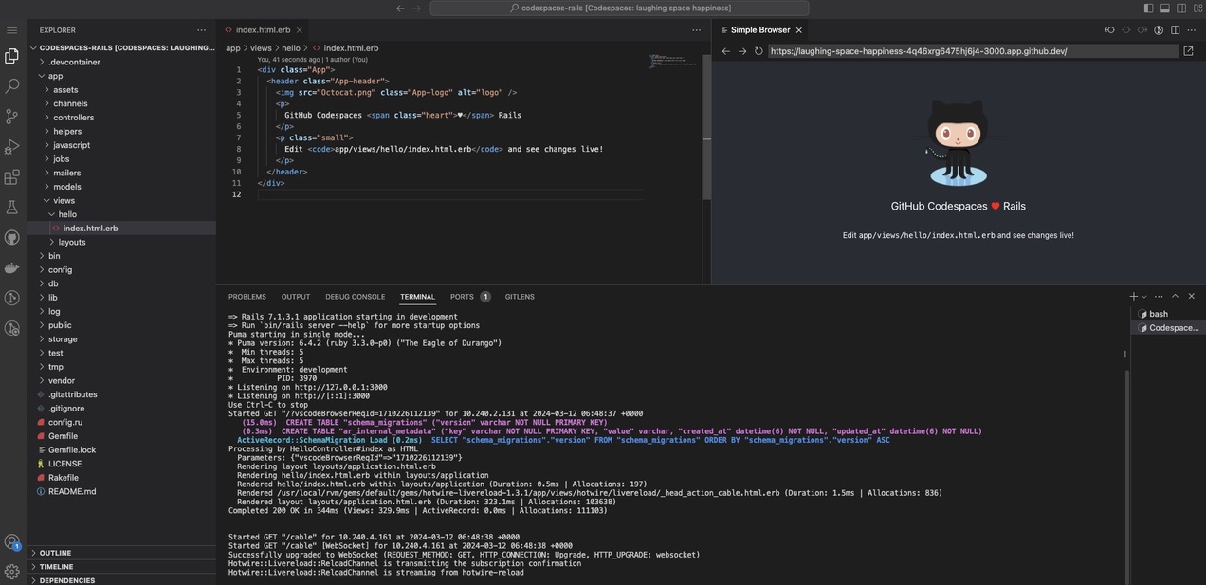Open Docker view in activity bar

[12, 267]
